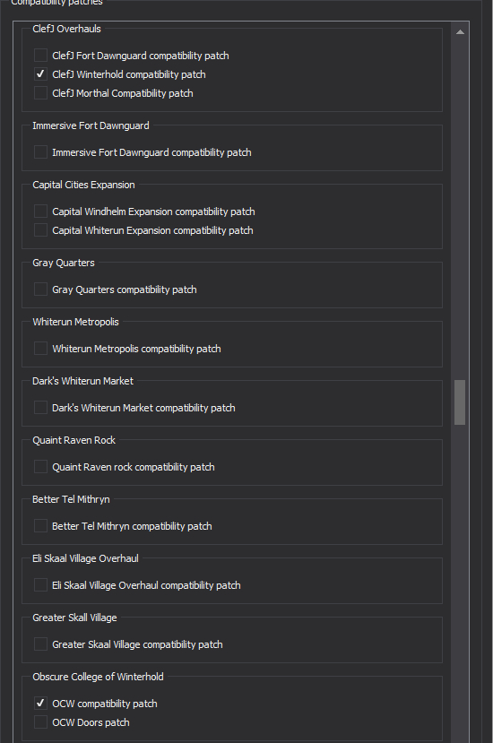493x743 pixels.
Task: Enable ClefJ Fort Dawnguard compatibility patch
Action: 40,56
